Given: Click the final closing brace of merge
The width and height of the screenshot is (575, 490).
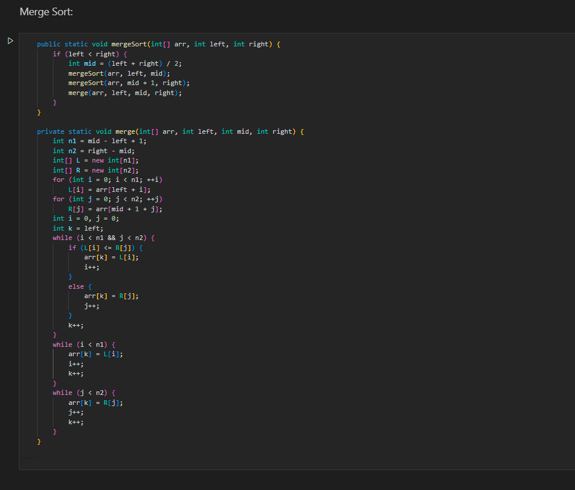Looking at the screenshot, I should [x=39, y=441].
